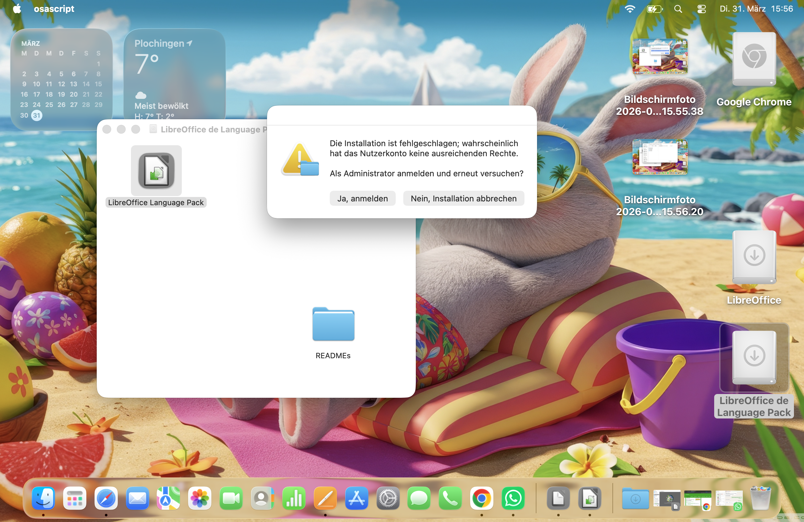Select LibreOffice de Language Pack desktop volume
This screenshot has width=804, height=522.
[x=754, y=357]
